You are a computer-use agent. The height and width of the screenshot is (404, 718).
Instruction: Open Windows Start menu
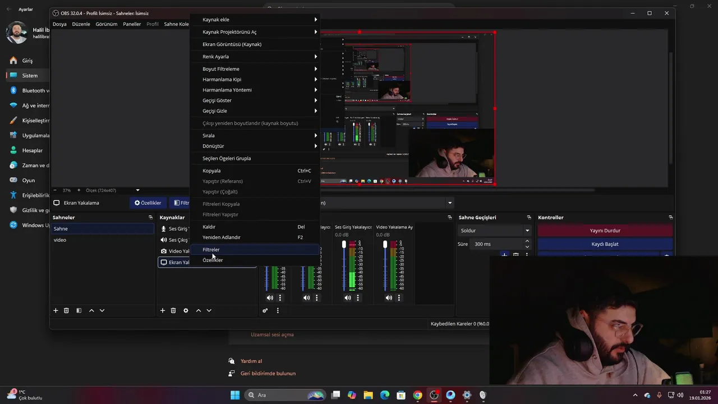click(x=235, y=395)
